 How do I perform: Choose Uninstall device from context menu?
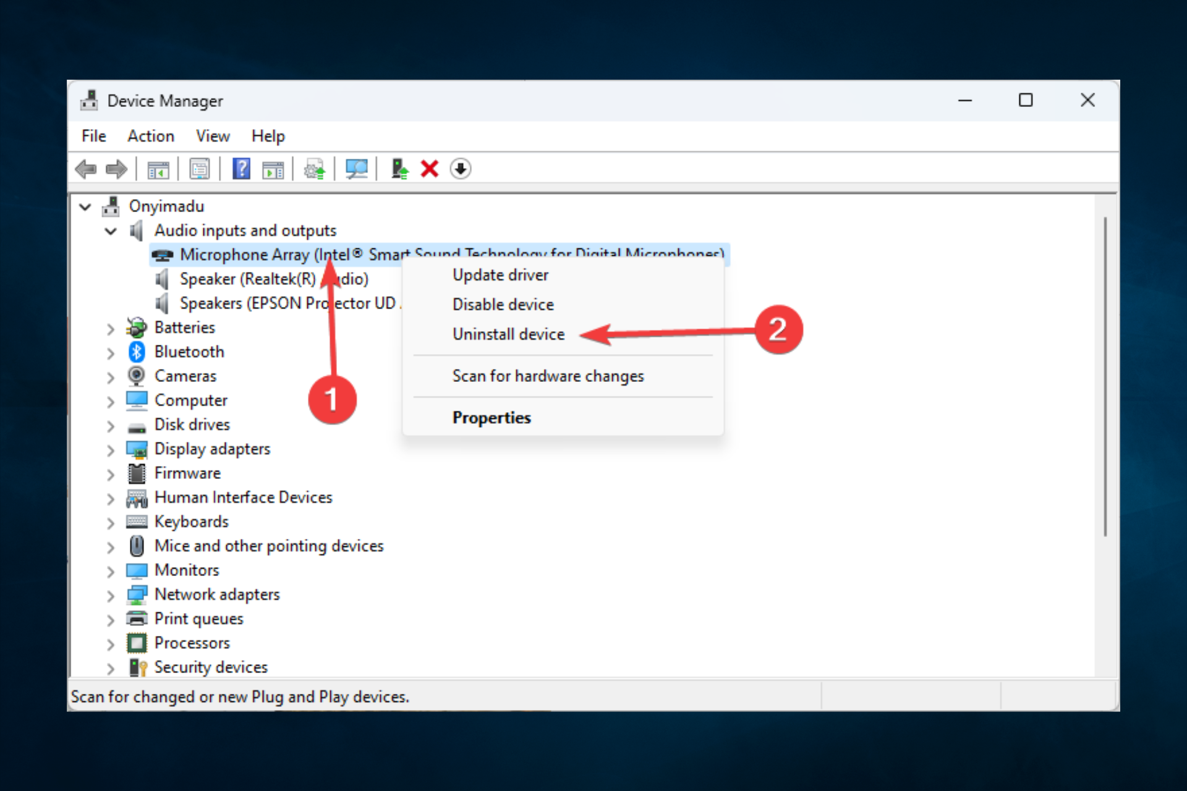pyautogui.click(x=508, y=334)
